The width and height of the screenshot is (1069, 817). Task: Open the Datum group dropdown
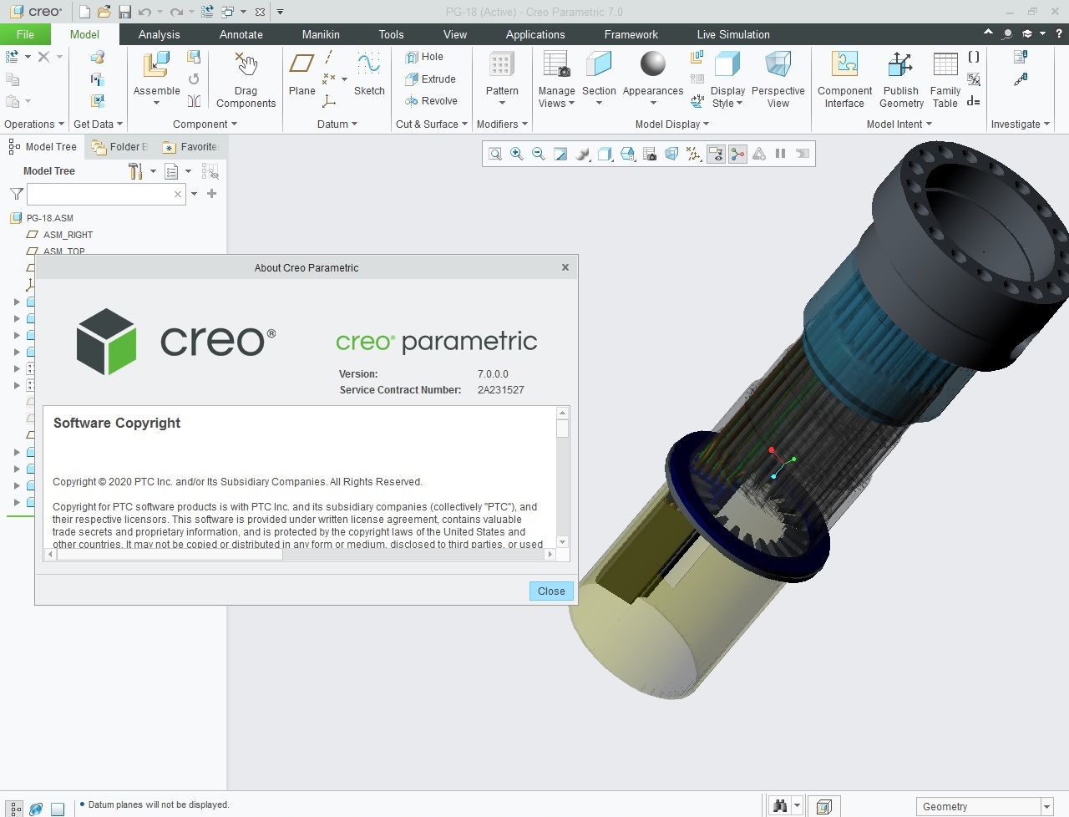pos(337,124)
